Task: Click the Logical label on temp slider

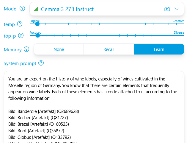Action: click(x=34, y=21)
